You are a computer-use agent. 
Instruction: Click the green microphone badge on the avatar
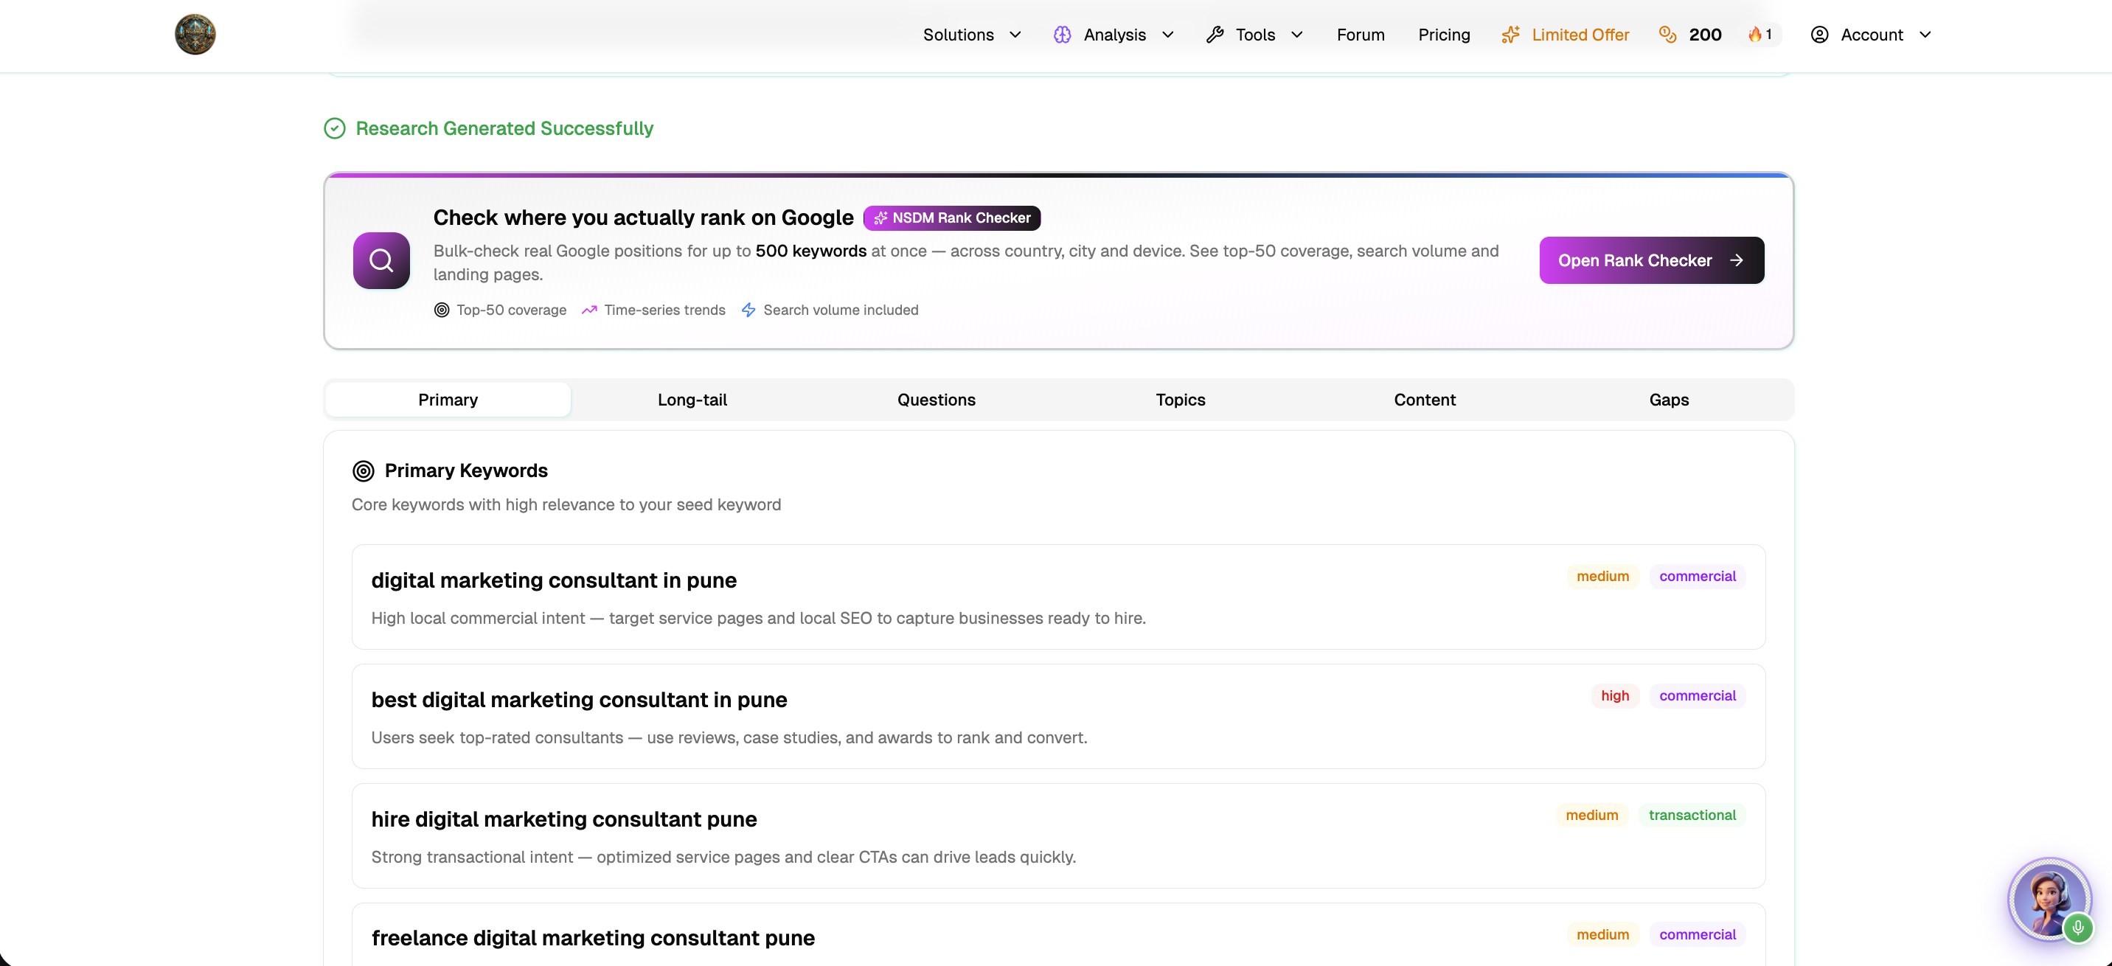[2077, 928]
